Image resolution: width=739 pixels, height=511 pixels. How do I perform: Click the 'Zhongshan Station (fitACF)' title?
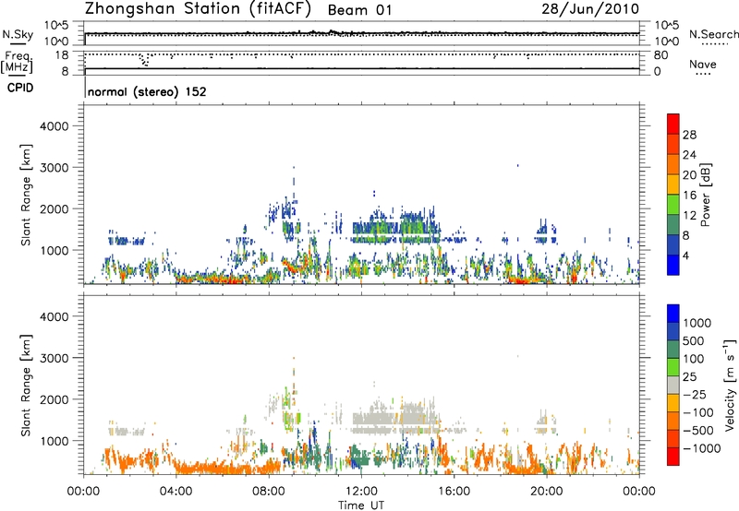pyautogui.click(x=199, y=9)
